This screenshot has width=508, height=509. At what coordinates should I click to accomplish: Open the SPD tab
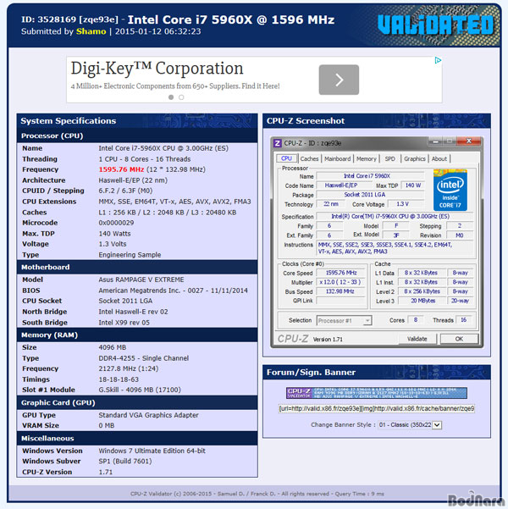pyautogui.click(x=389, y=158)
